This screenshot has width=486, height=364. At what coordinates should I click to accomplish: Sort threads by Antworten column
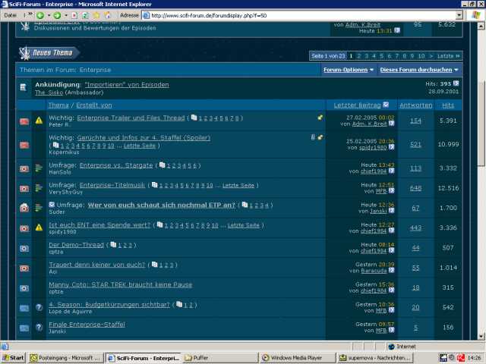[415, 105]
